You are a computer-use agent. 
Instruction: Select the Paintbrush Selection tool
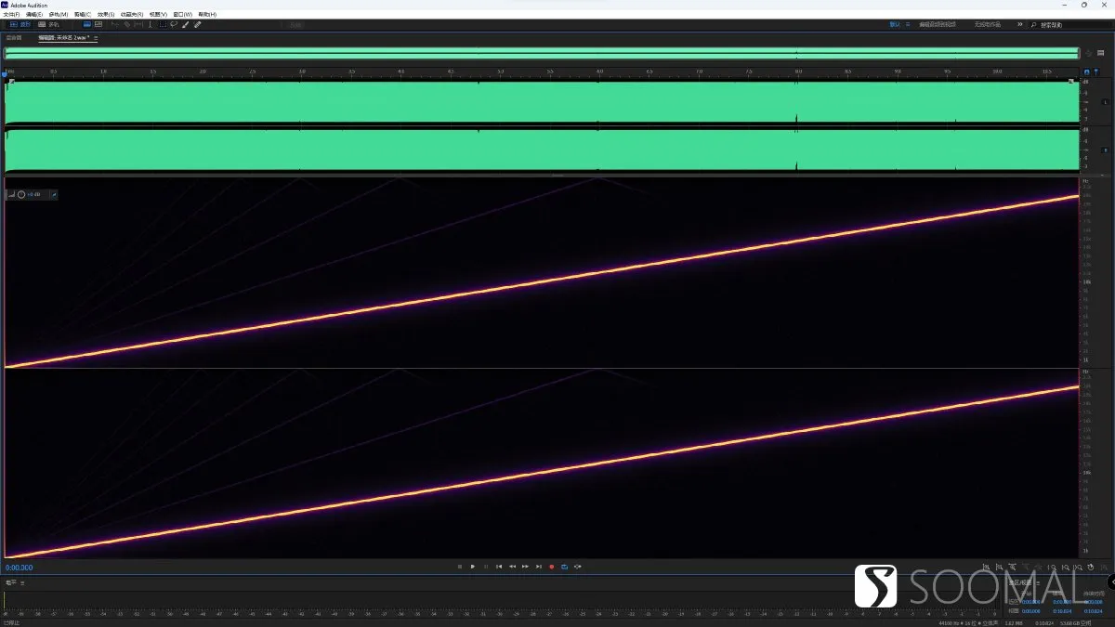tap(185, 24)
